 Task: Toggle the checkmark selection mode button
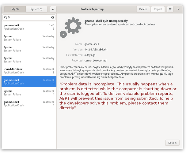coord(53,9)
